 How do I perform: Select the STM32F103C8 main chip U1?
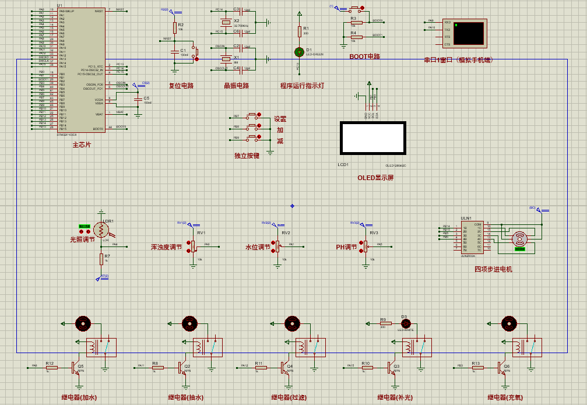[80, 69]
